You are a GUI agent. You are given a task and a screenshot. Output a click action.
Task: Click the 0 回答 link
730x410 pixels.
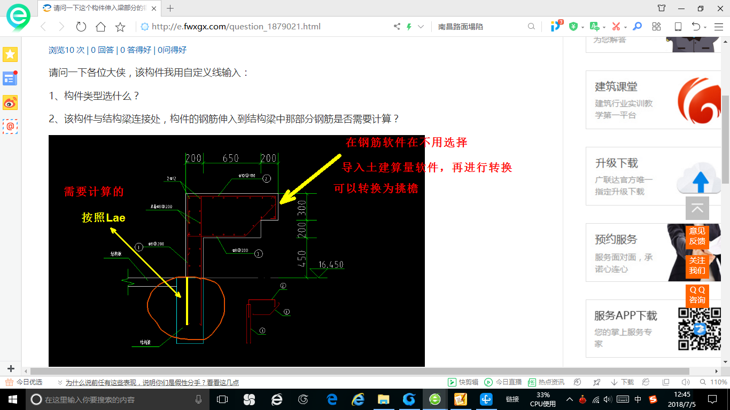coord(102,50)
